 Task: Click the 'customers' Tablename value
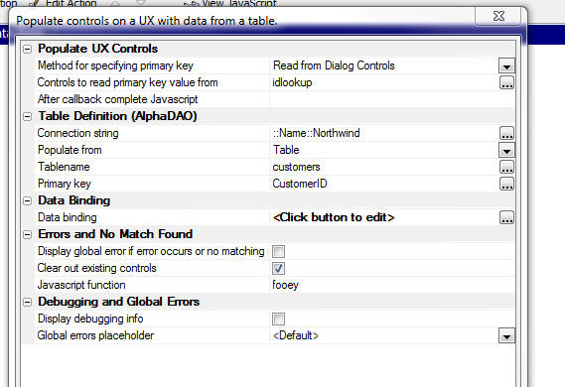point(296,167)
